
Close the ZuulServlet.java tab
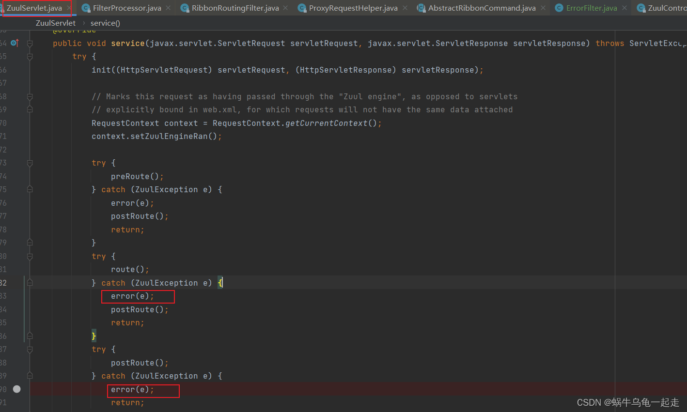click(69, 8)
